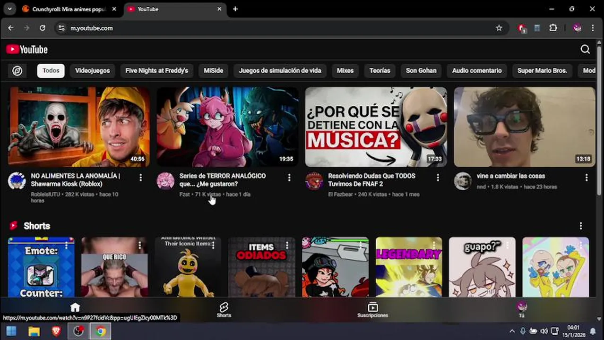The width and height of the screenshot is (604, 340).
Task: Open the QUE RICO short
Action: 114,267
